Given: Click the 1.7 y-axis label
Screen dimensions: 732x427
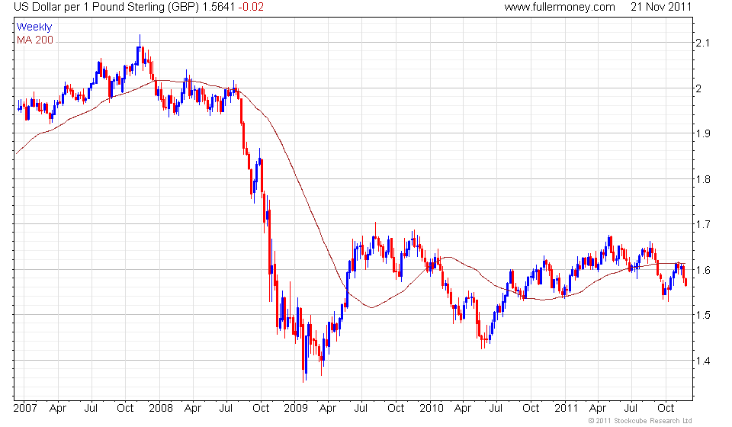Looking at the screenshot, I should click(x=702, y=224).
